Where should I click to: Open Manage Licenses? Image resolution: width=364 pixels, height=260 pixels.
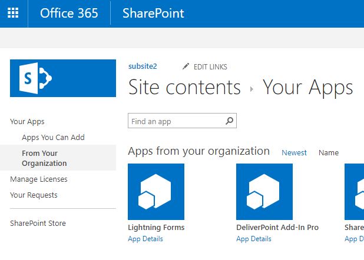(39, 179)
